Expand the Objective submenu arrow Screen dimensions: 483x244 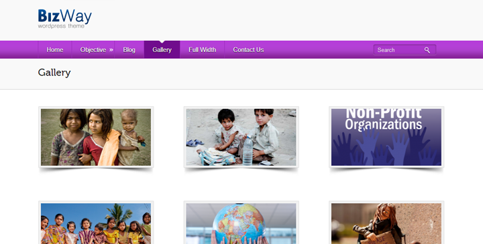111,49
